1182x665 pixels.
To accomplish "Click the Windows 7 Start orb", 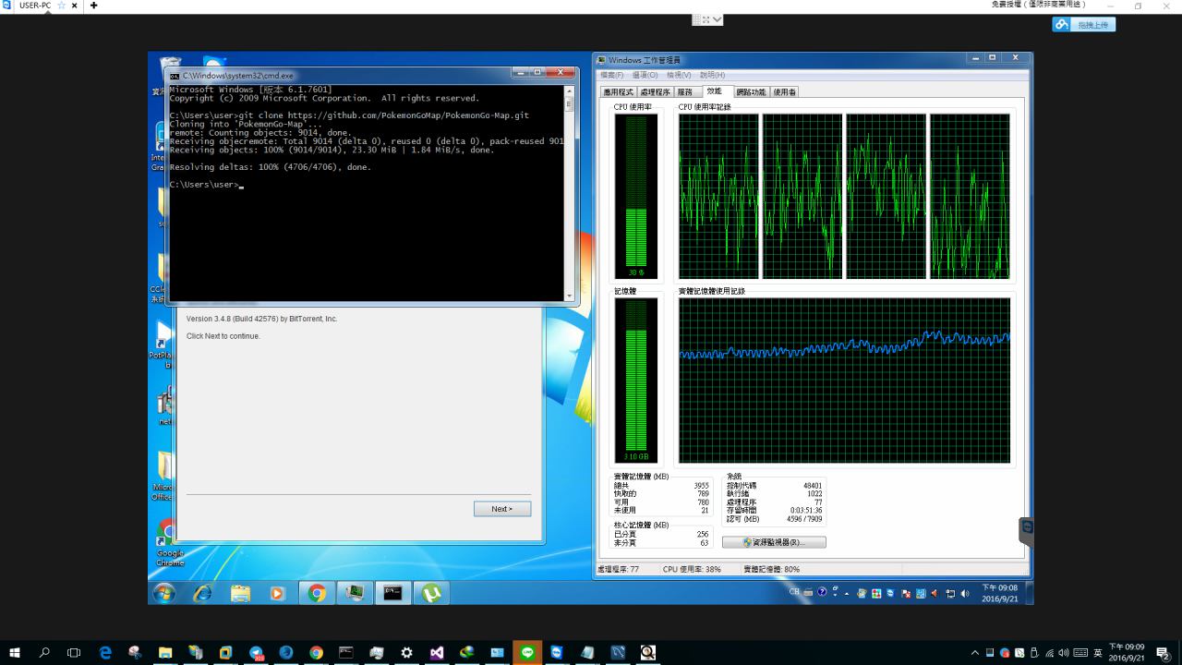I will 164,593.
